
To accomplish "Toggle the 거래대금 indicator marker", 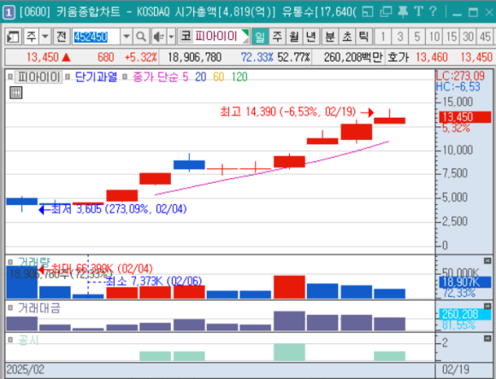I will click(10, 307).
